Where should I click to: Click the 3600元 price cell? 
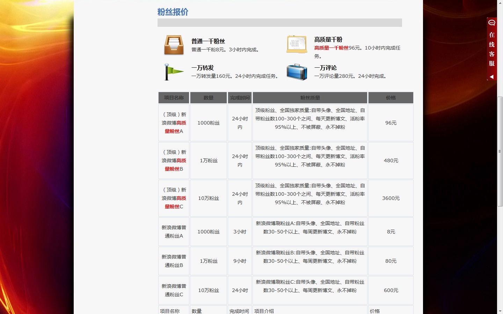(x=391, y=198)
